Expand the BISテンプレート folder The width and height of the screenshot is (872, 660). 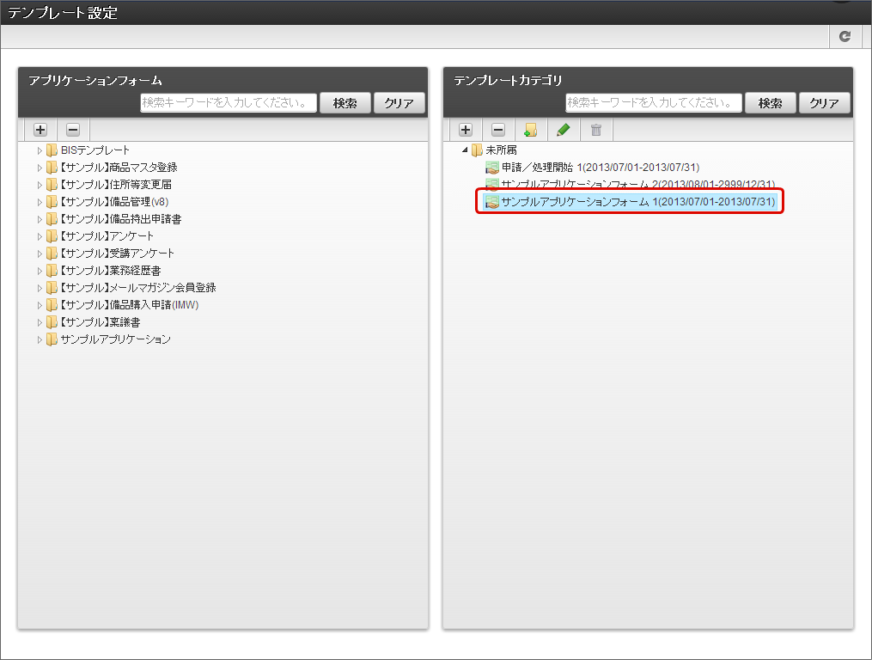40,150
